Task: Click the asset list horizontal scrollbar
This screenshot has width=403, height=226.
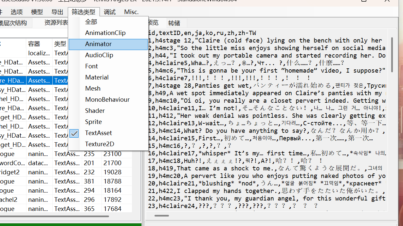Action: [x=55, y=216]
